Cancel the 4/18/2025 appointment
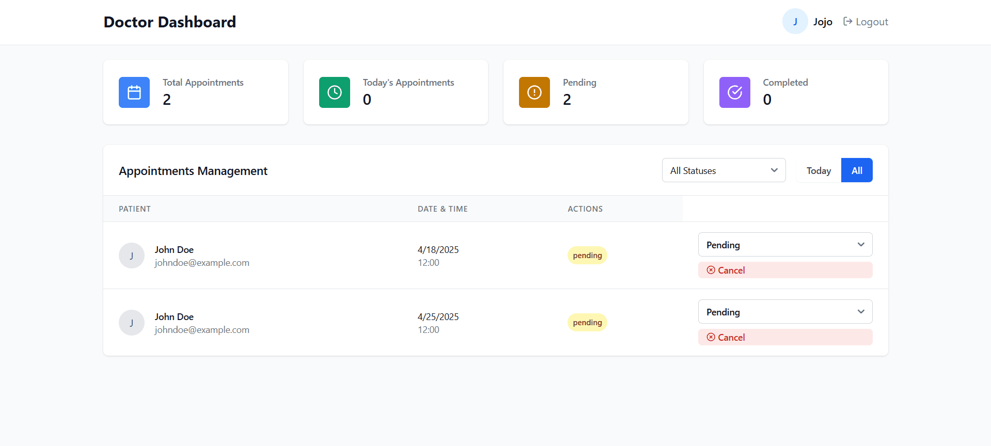This screenshot has height=446, width=991. [x=785, y=270]
